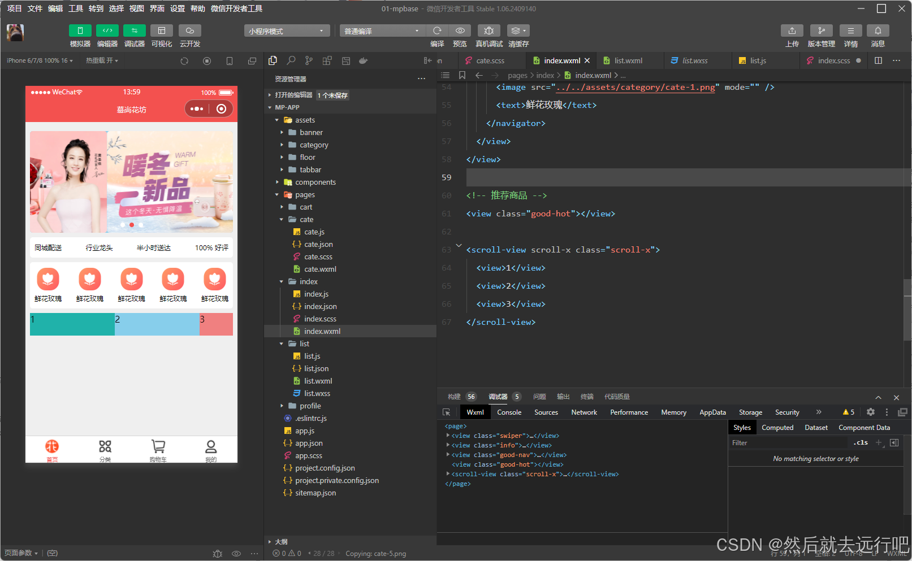The image size is (912, 561).
Task: Toggle the simulator panel button
Action: point(80,31)
